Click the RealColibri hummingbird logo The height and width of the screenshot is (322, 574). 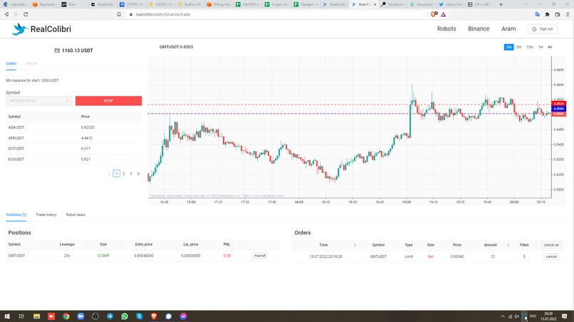[20, 29]
